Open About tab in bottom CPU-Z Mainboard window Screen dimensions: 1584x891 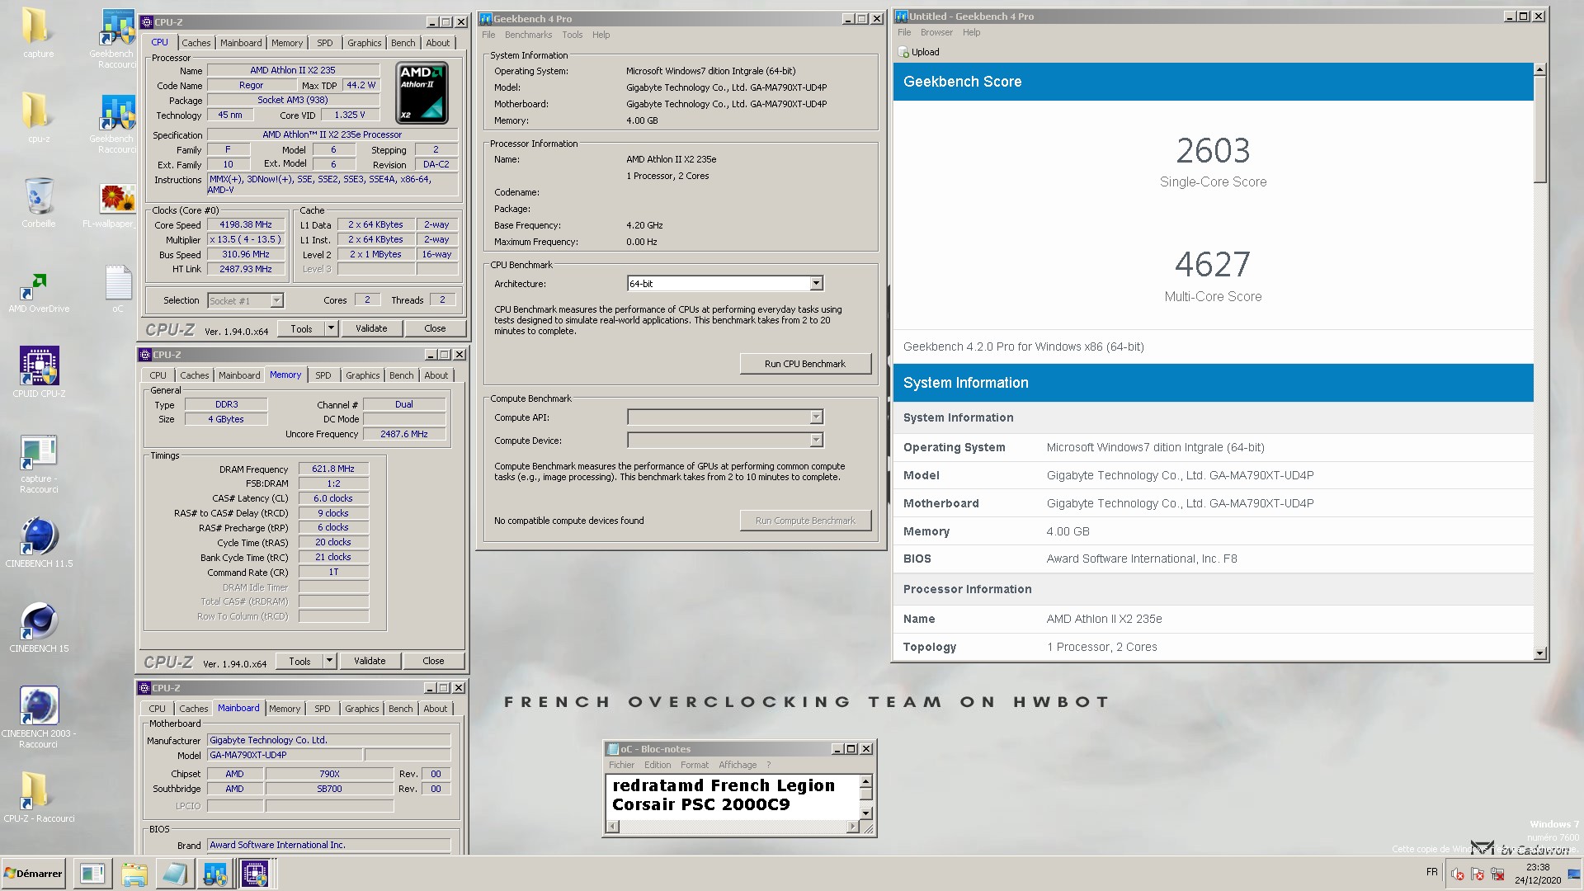436,709
